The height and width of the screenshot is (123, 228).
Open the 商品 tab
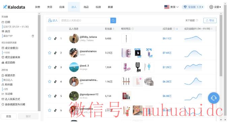[86, 7]
